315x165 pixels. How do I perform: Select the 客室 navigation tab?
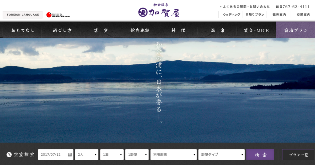pyautogui.click(x=101, y=30)
